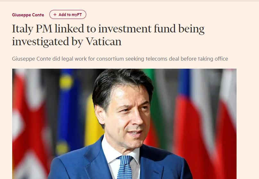
Task: Click the plus icon in Add to myFT
Action: (55, 15)
